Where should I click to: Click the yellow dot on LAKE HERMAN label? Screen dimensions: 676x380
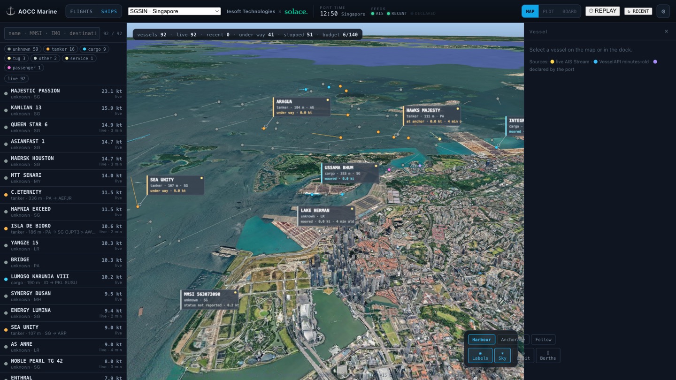click(x=352, y=208)
